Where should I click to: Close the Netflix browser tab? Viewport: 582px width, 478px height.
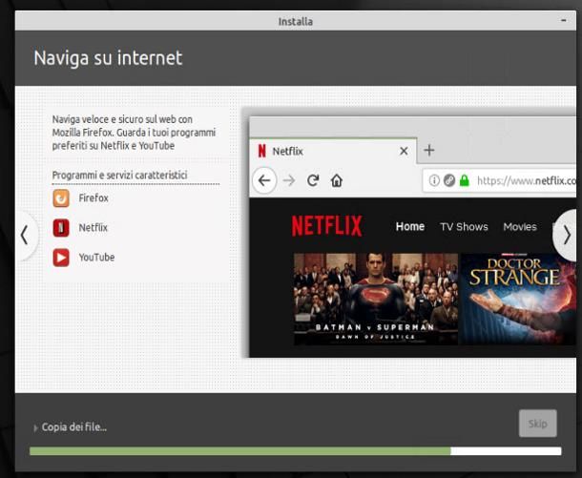404,151
